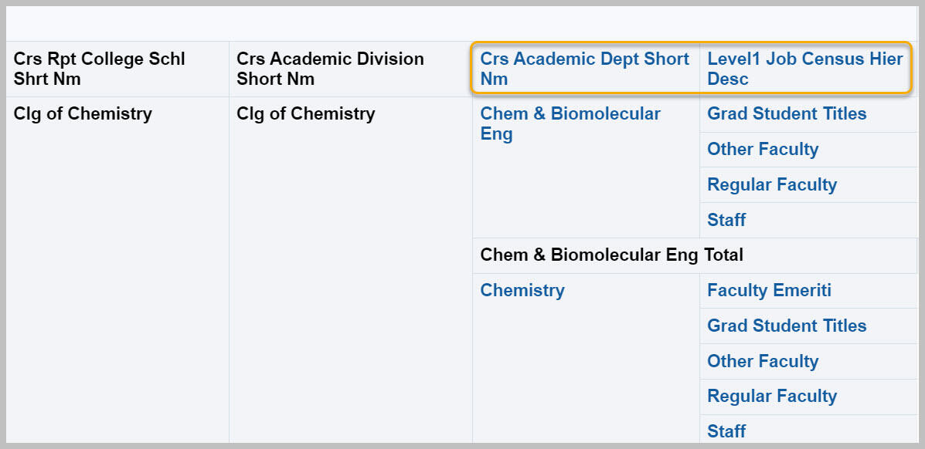Select Regular Faculty under Chemistry

[x=772, y=396]
